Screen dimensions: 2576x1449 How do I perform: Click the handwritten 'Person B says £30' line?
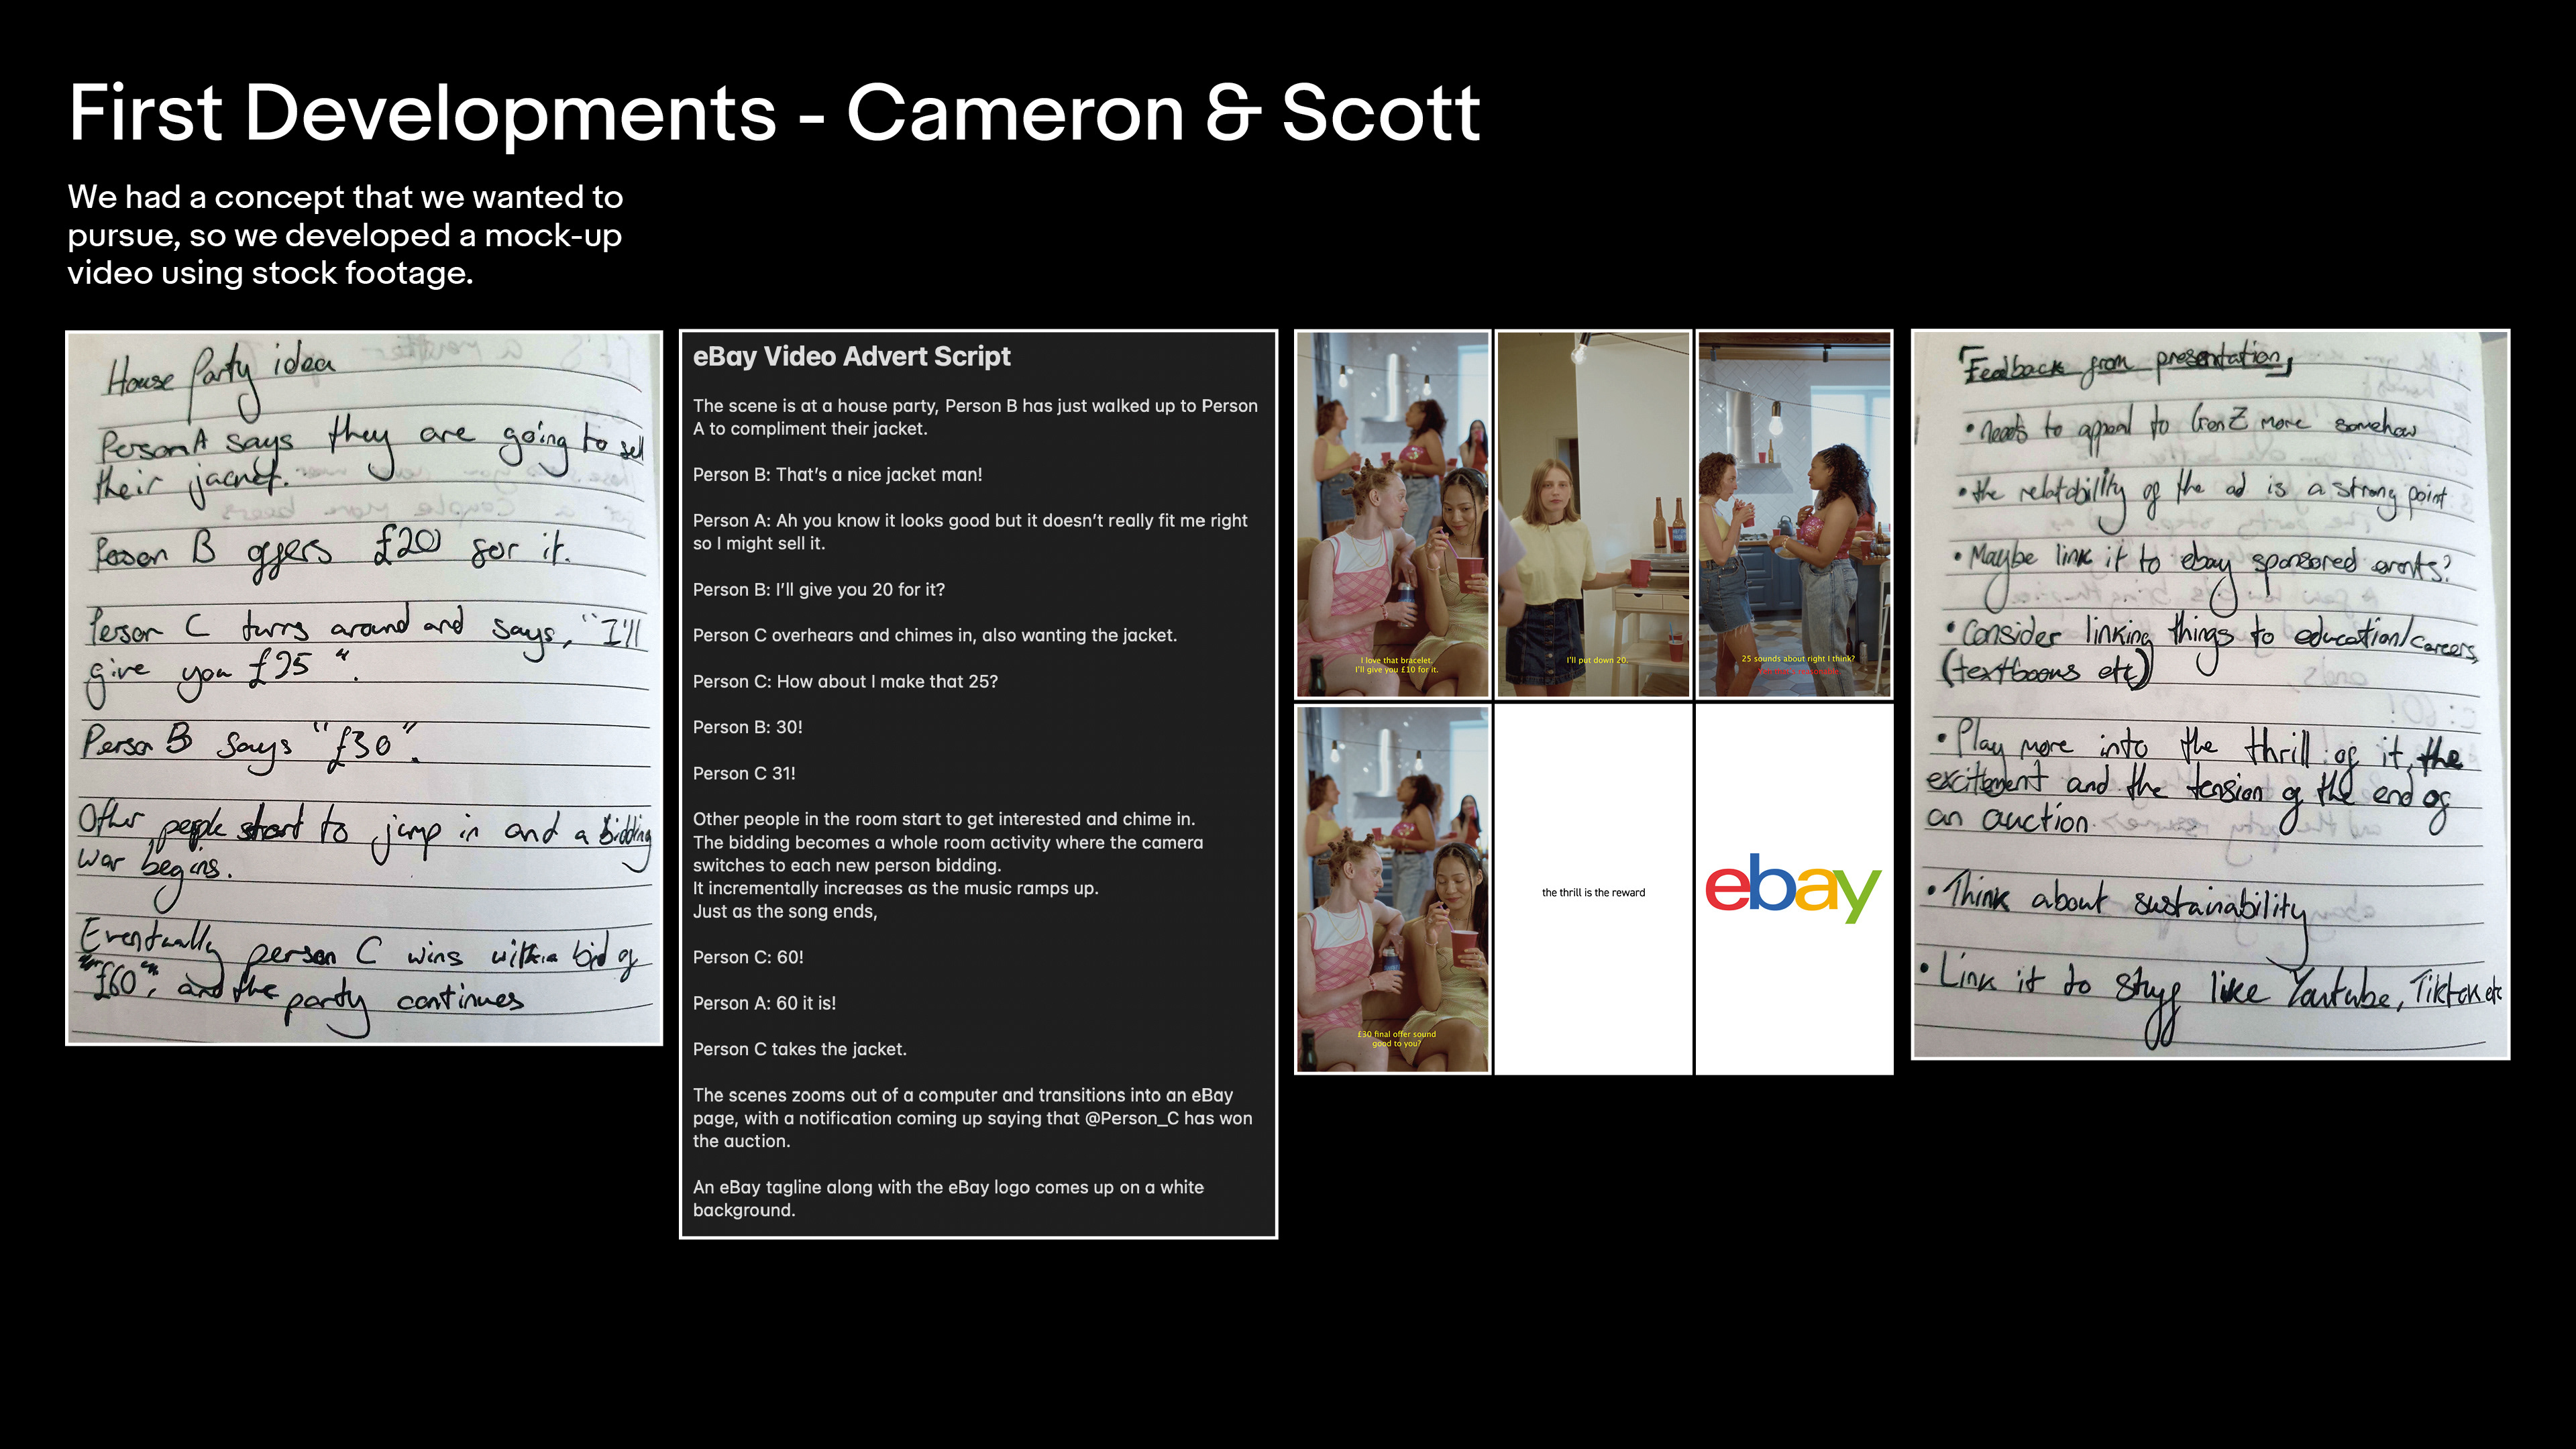click(x=250, y=744)
